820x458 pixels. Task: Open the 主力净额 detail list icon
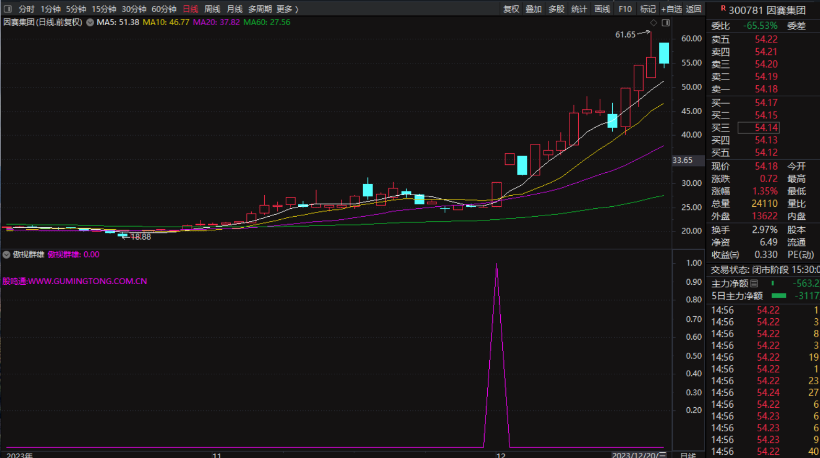(x=754, y=284)
